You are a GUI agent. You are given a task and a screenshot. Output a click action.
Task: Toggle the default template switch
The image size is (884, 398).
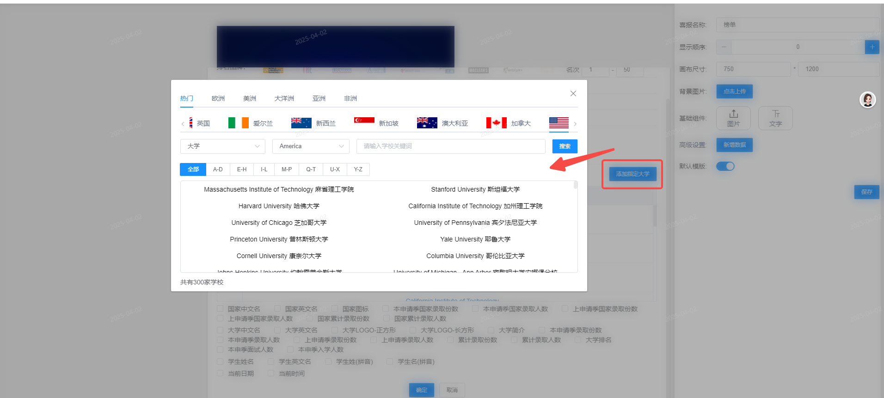pyautogui.click(x=725, y=166)
